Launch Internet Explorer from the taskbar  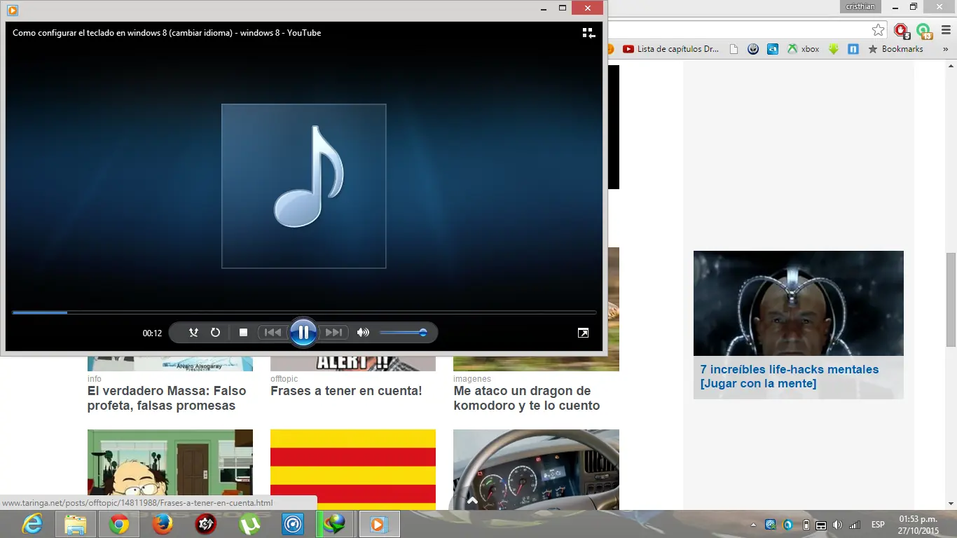coord(32,524)
